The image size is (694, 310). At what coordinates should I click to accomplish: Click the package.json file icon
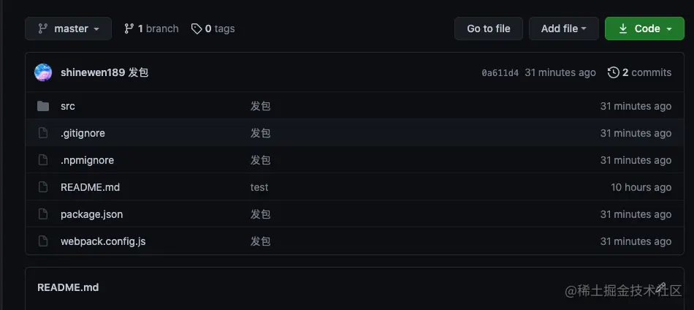43,214
